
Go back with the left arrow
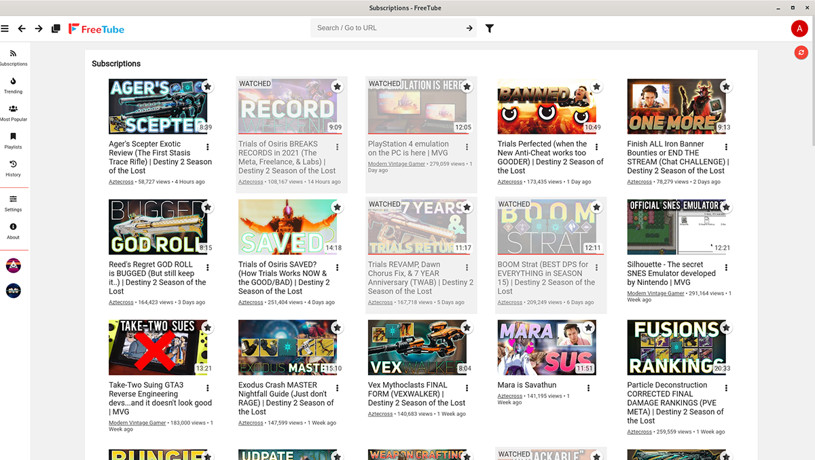[22, 28]
